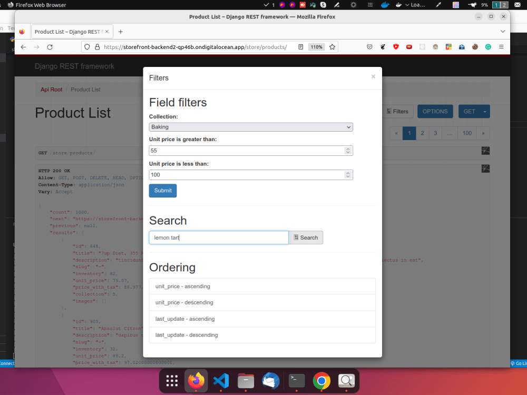Image resolution: width=527 pixels, height=395 pixels.
Task: Go back using the browser back arrow
Action: [23, 47]
